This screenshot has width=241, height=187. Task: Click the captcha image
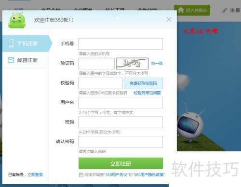(132, 64)
